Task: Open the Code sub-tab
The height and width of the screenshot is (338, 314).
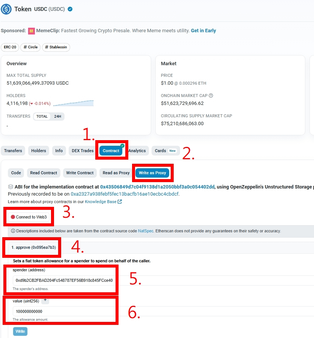Action: point(16,173)
